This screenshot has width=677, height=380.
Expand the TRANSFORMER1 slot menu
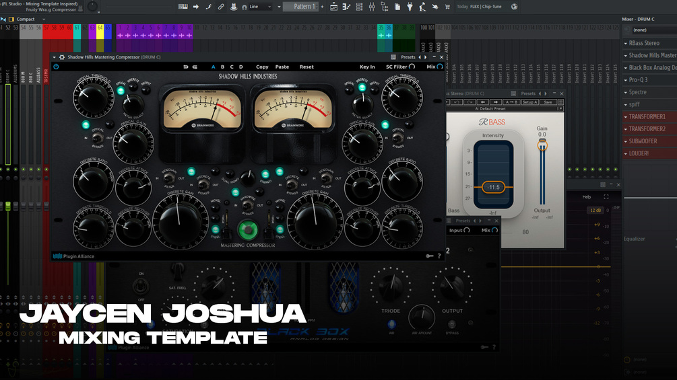626,117
